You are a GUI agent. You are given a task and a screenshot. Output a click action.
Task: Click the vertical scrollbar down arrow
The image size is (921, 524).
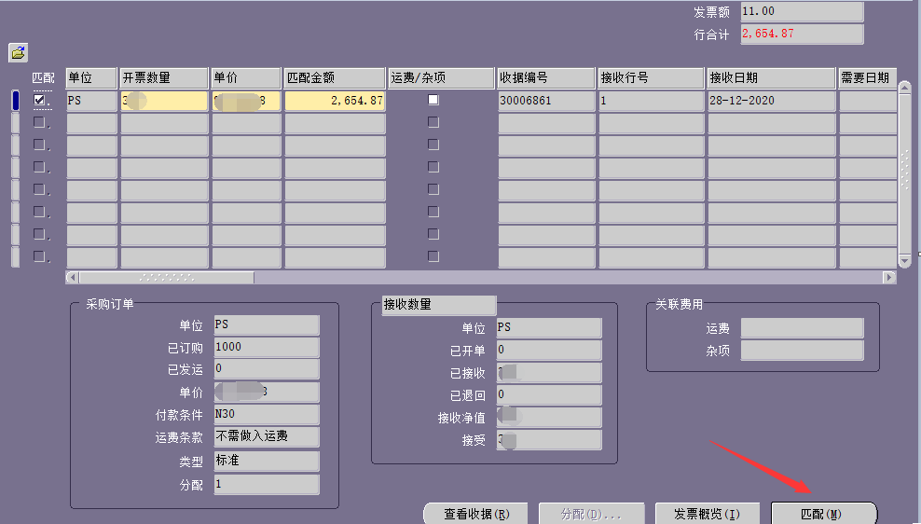coord(903,260)
